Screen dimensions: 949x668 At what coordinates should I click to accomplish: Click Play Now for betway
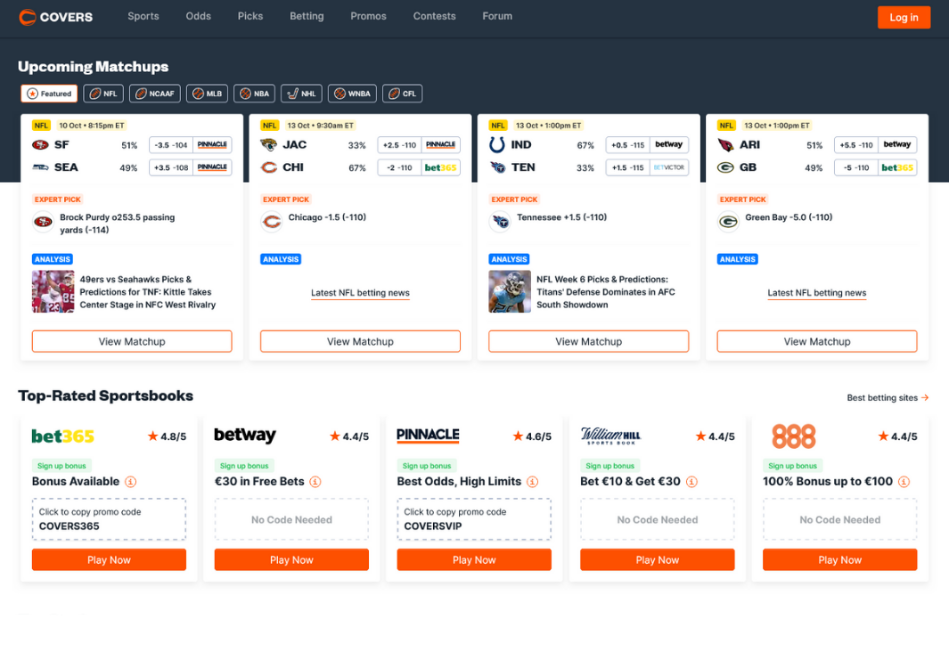pyautogui.click(x=291, y=559)
